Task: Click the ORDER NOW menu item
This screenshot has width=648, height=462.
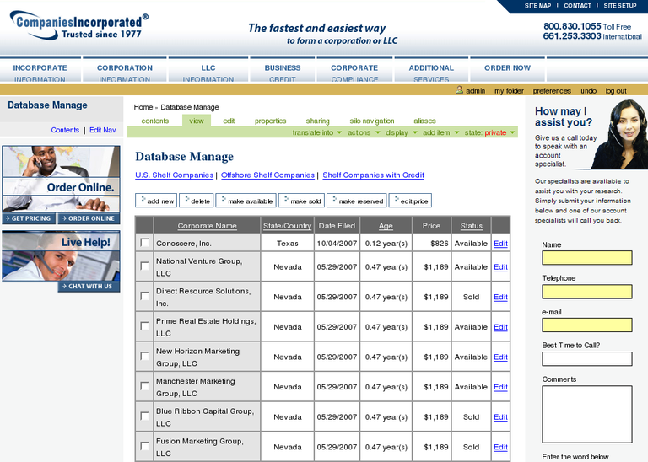Action: point(507,69)
